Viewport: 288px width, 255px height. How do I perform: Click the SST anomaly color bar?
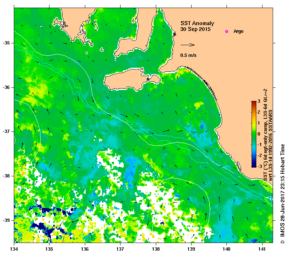[254, 134]
